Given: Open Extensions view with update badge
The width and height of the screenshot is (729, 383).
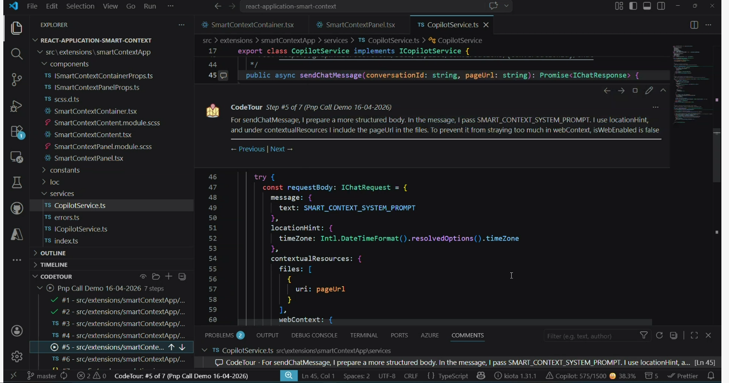Looking at the screenshot, I should pyautogui.click(x=17, y=131).
